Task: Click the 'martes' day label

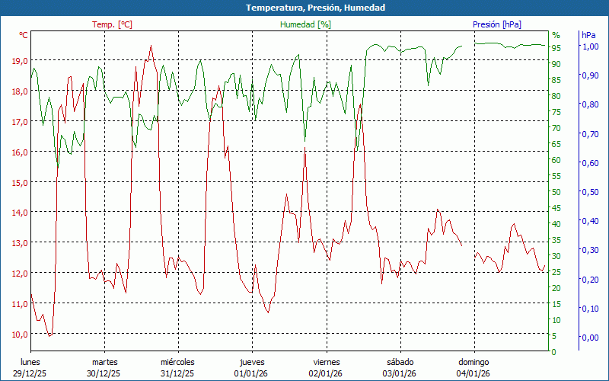Action: (x=104, y=362)
